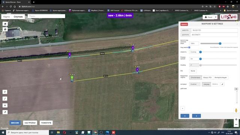
Task: Click the rotate arrow map tool
Action: (x=5, y=92)
